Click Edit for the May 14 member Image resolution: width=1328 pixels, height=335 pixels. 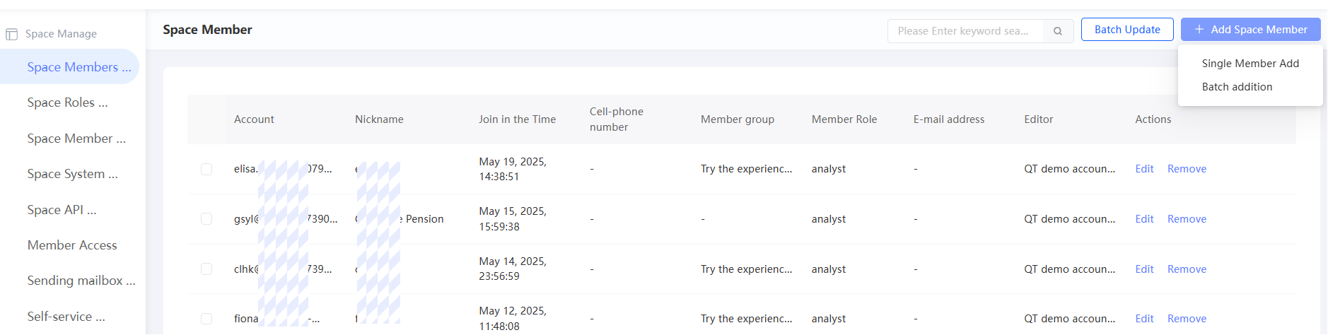click(x=1144, y=269)
